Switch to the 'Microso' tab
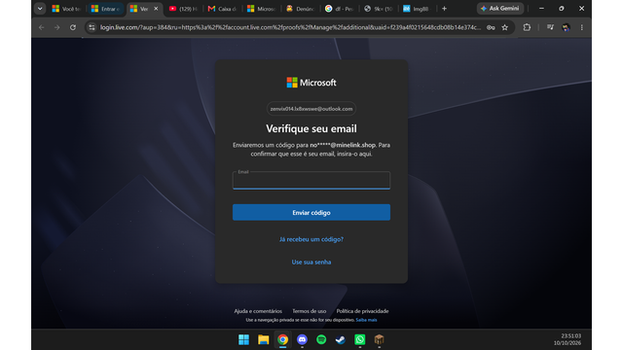The image size is (623, 350). coord(261,9)
